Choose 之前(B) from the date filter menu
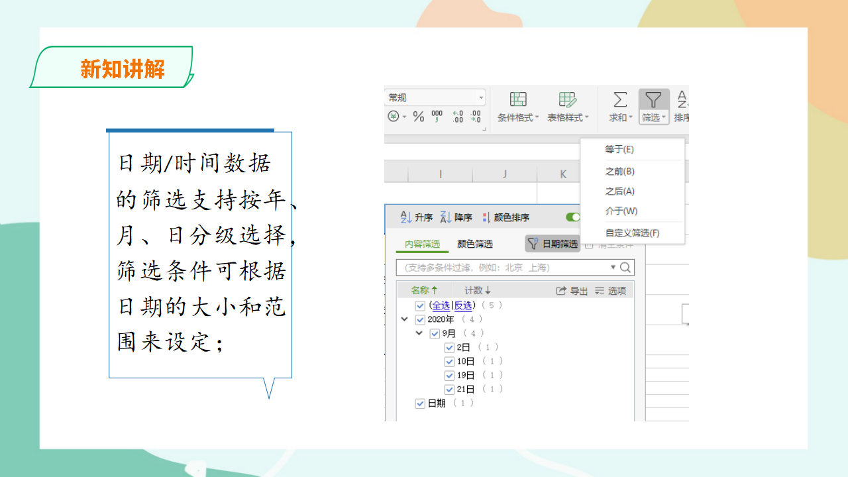Screen dimensions: 848x477 [632, 172]
